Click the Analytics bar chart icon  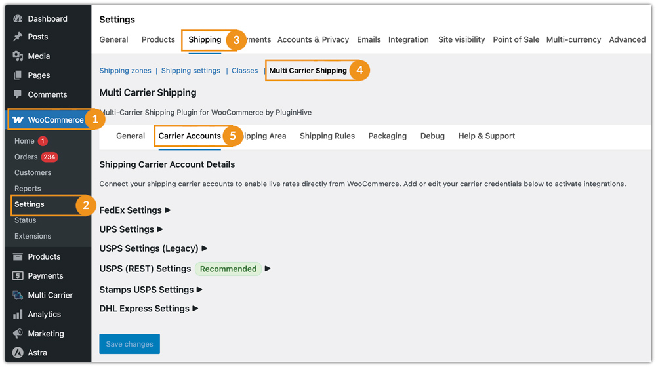pos(18,315)
